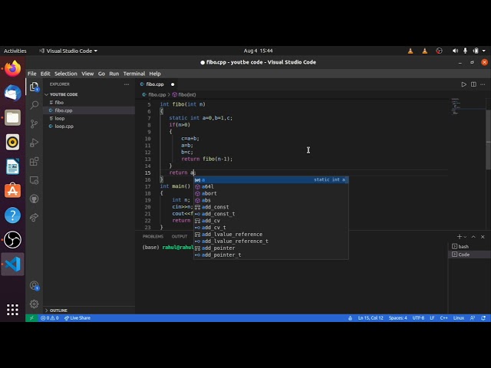Select the bash terminal instance
This screenshot has width=491, height=368.
463,247
